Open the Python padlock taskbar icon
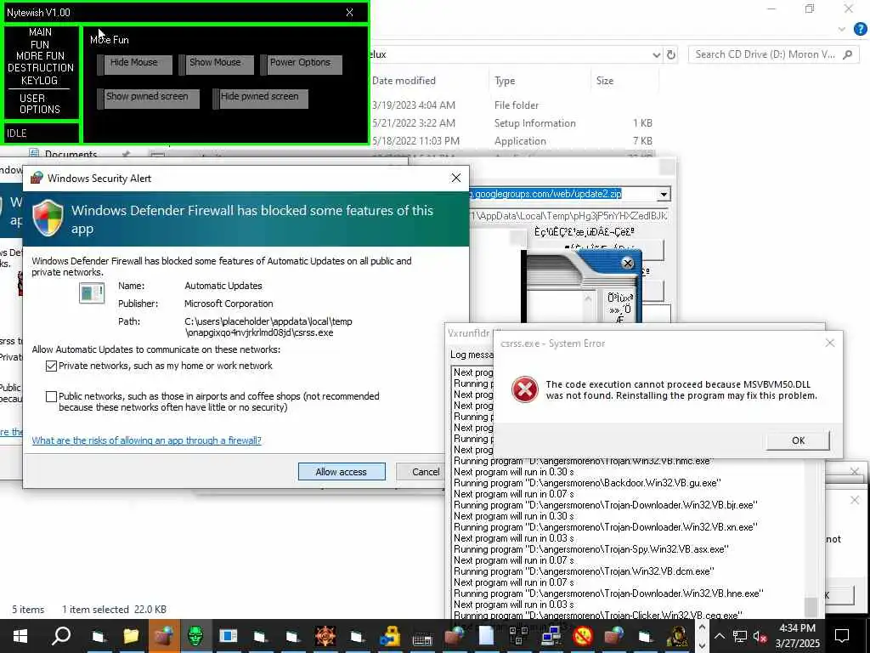The image size is (870, 653). (x=389, y=636)
